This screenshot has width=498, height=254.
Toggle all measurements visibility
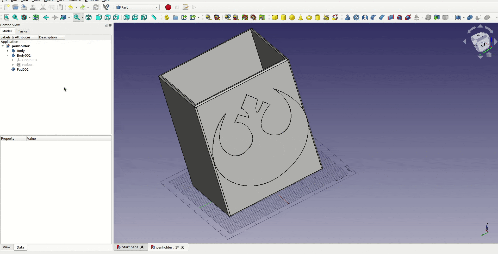point(245,17)
